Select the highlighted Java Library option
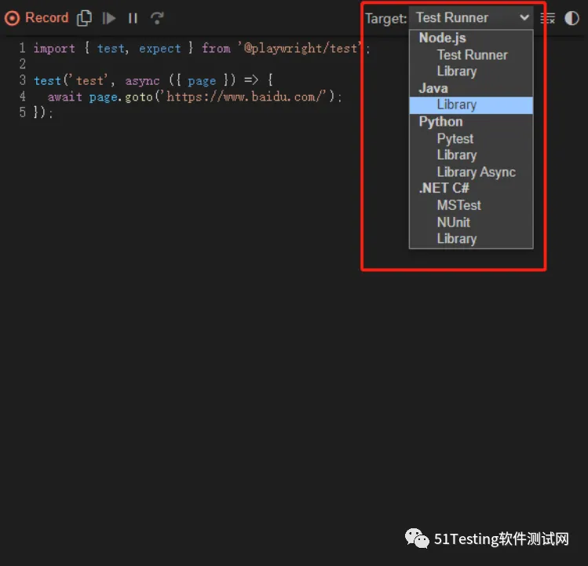The width and height of the screenshot is (588, 566). click(x=456, y=105)
